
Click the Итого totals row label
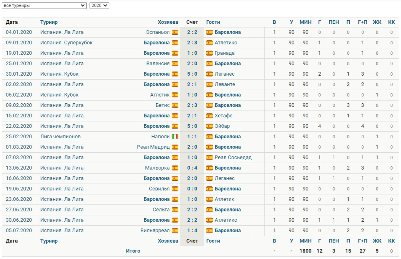(133, 251)
